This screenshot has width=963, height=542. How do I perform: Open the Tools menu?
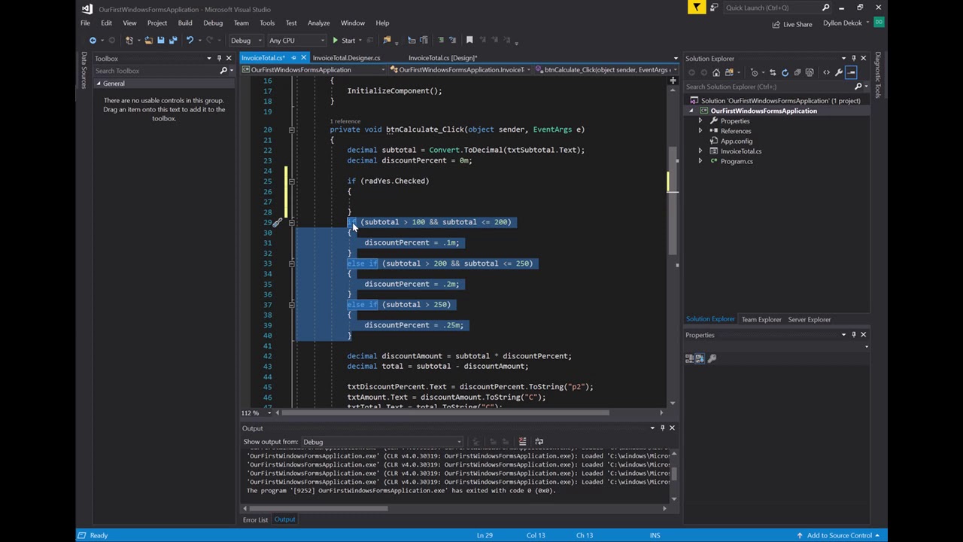pyautogui.click(x=267, y=23)
